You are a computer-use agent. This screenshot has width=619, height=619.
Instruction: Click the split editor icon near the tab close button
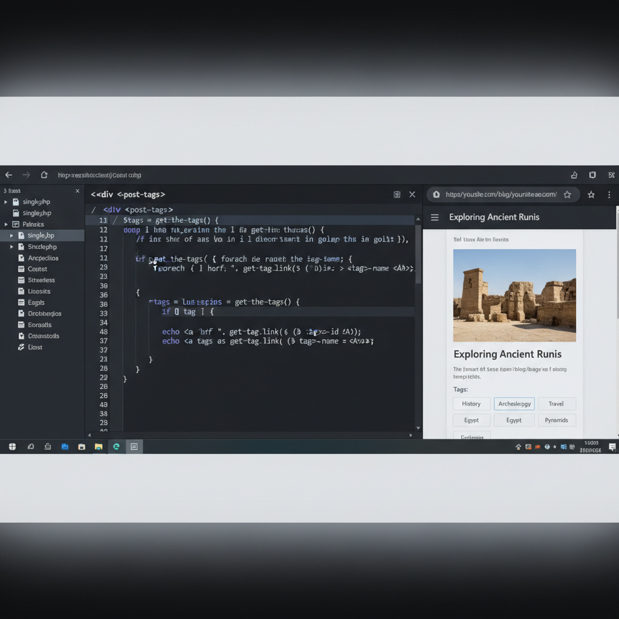tap(397, 195)
